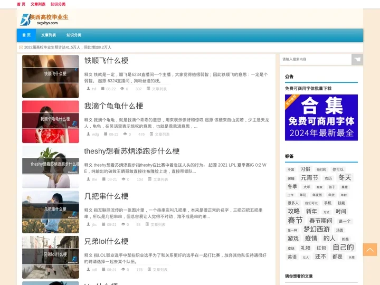380x285 pixels.
Task: Click the 免费可商用字体批量下载 announcement link
Action: [308, 89]
